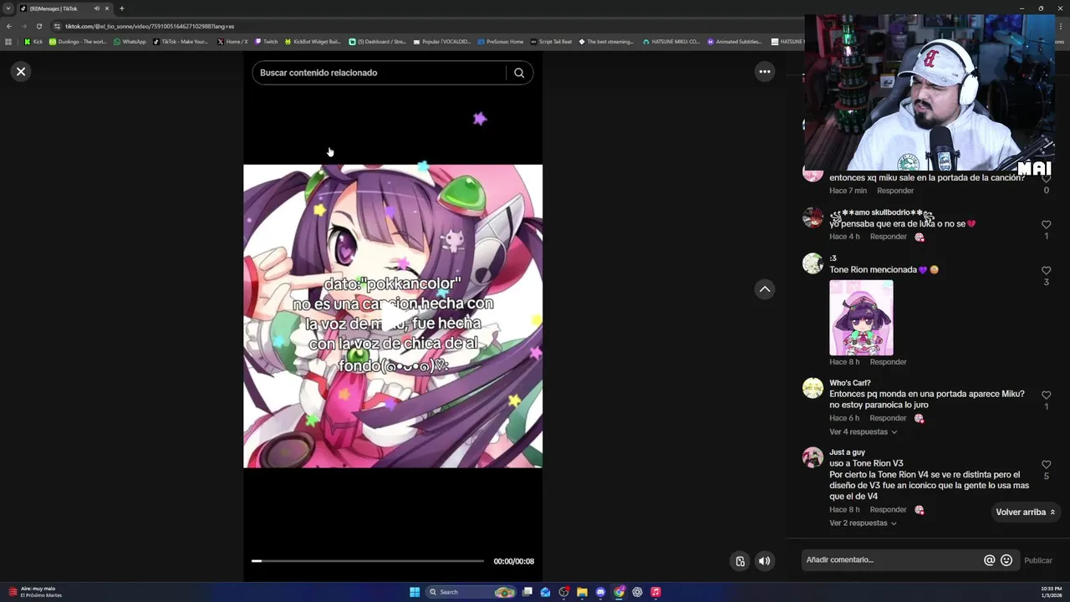Open the three-dots more options menu
This screenshot has width=1070, height=602.
click(764, 72)
